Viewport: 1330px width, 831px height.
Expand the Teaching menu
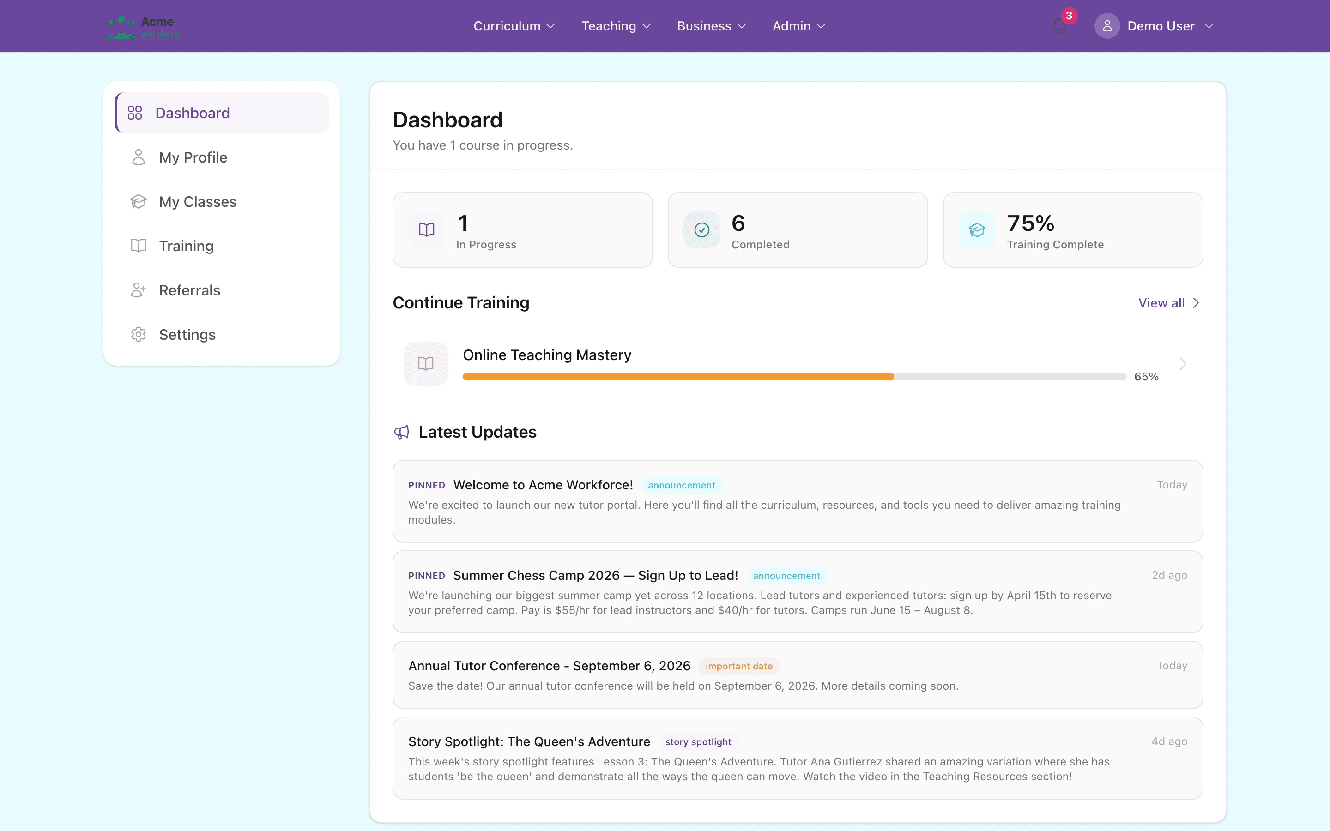616,26
